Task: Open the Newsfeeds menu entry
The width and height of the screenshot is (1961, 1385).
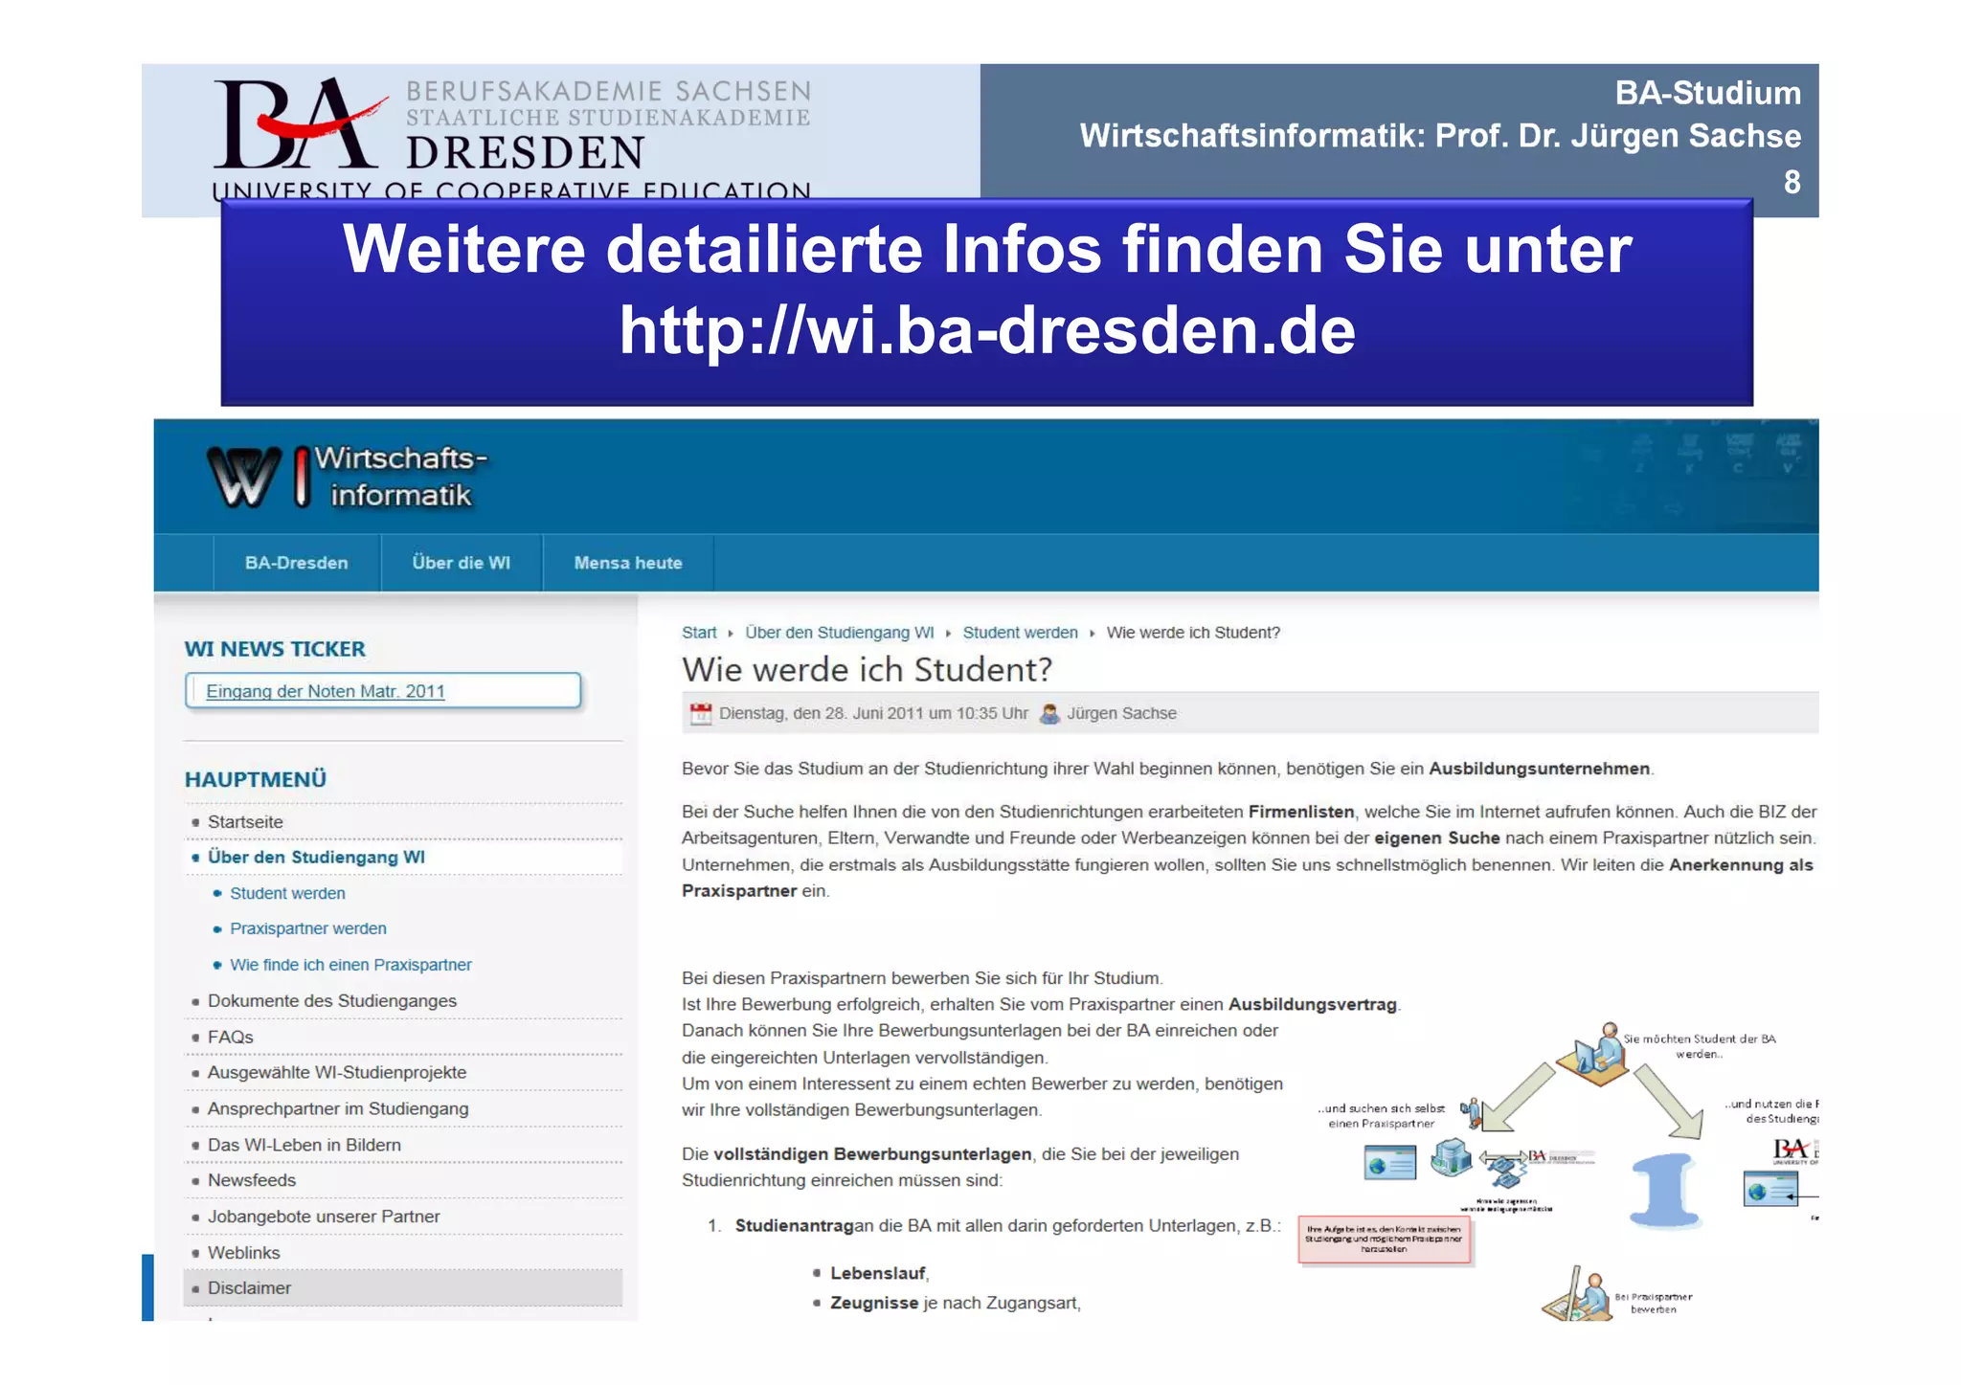Action: (x=252, y=1181)
